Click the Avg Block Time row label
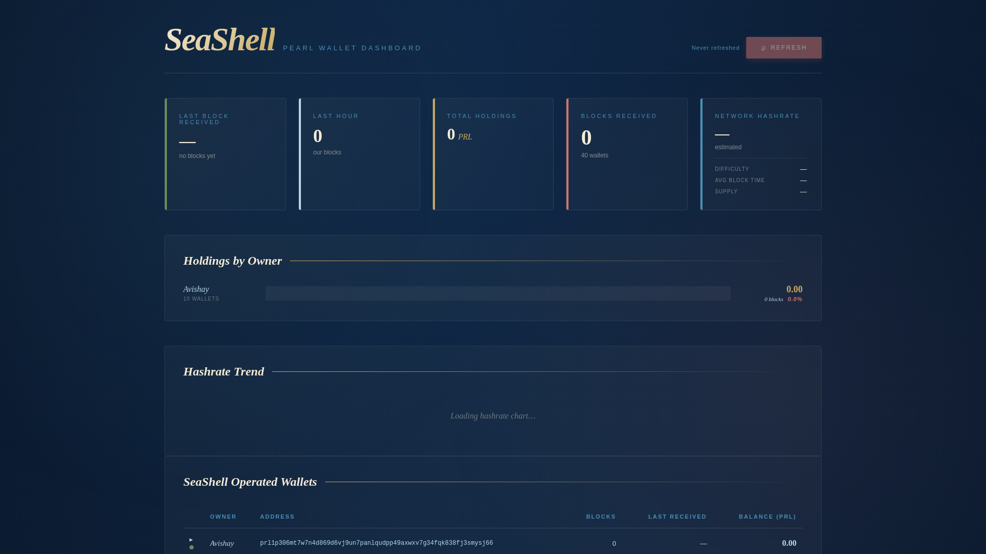 click(x=739, y=181)
